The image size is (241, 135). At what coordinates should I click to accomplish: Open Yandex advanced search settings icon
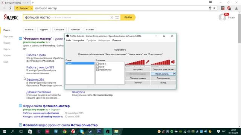tap(117, 18)
